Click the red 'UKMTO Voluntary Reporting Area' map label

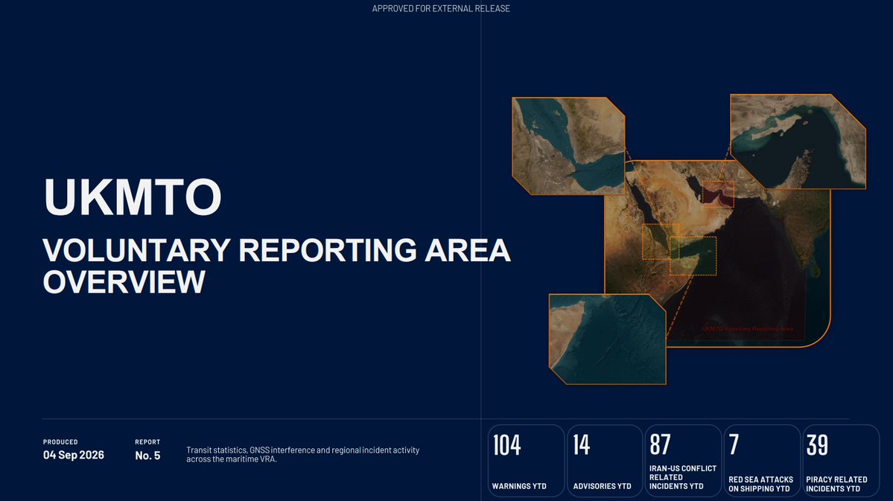pyautogui.click(x=747, y=328)
